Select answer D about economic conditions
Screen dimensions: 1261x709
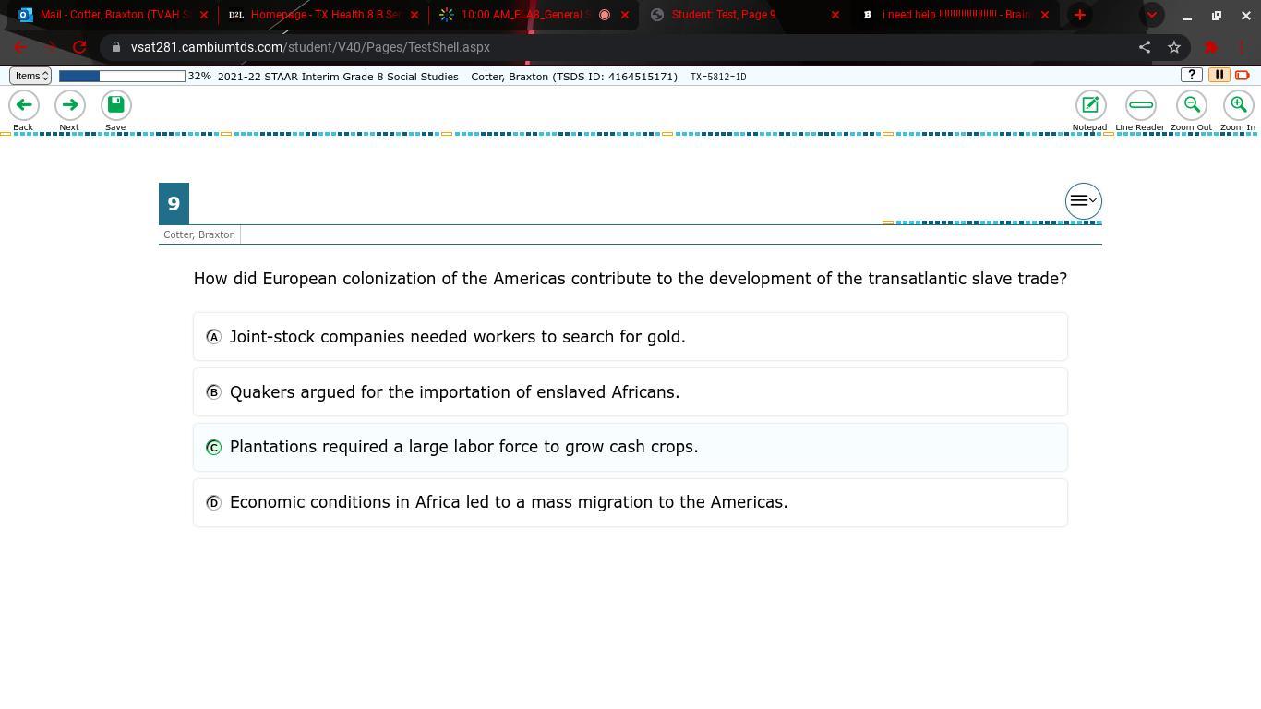click(630, 502)
